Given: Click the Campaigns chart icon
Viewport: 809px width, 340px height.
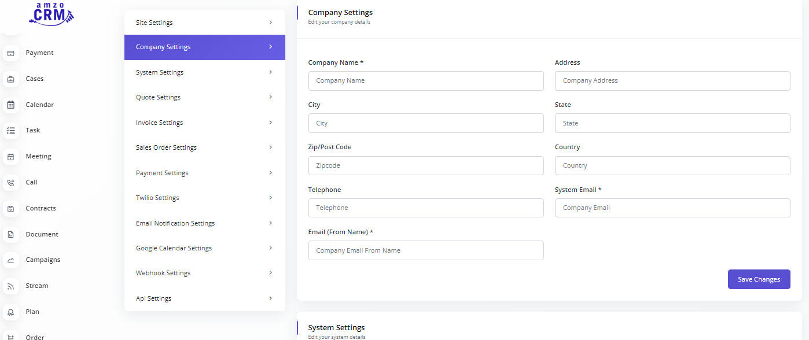Looking at the screenshot, I should (x=10, y=260).
